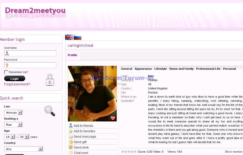Rate profile using the star rating bar
The width and height of the screenshot is (243, 155).
[129, 152]
